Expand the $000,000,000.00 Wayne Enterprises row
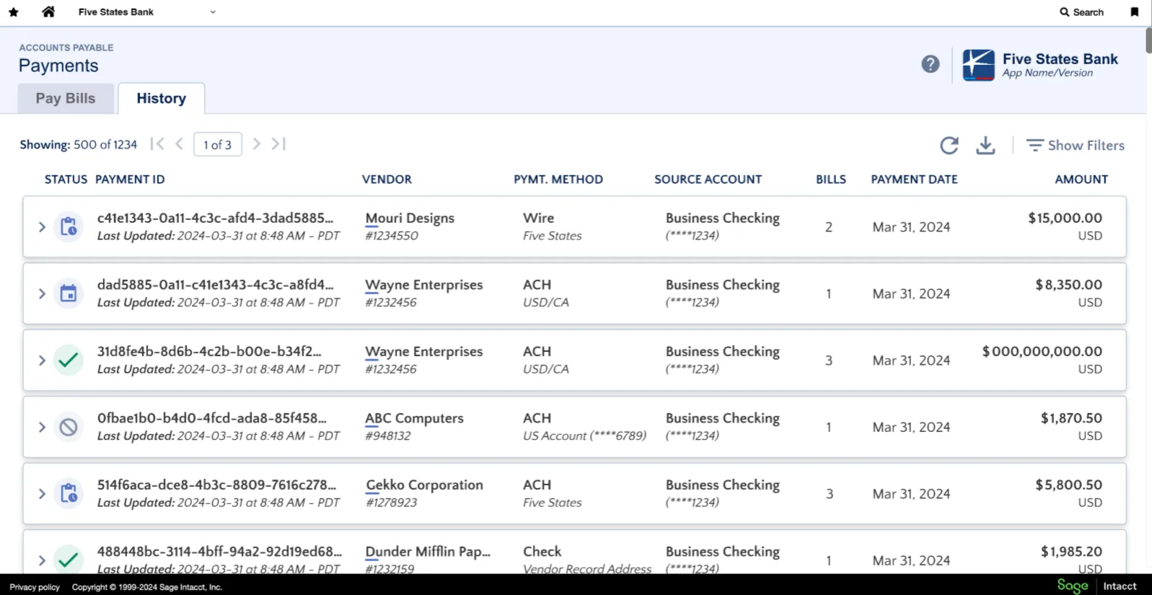Screen dimensions: 1152x595 [42, 361]
